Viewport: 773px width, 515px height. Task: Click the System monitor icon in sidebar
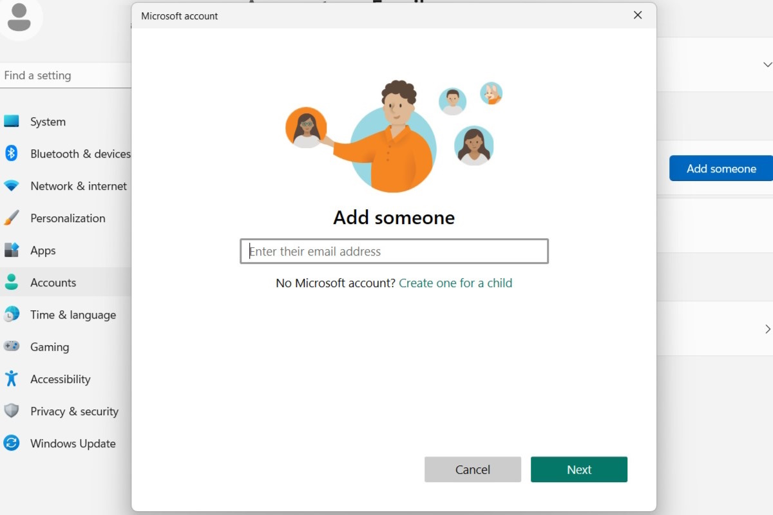click(12, 121)
